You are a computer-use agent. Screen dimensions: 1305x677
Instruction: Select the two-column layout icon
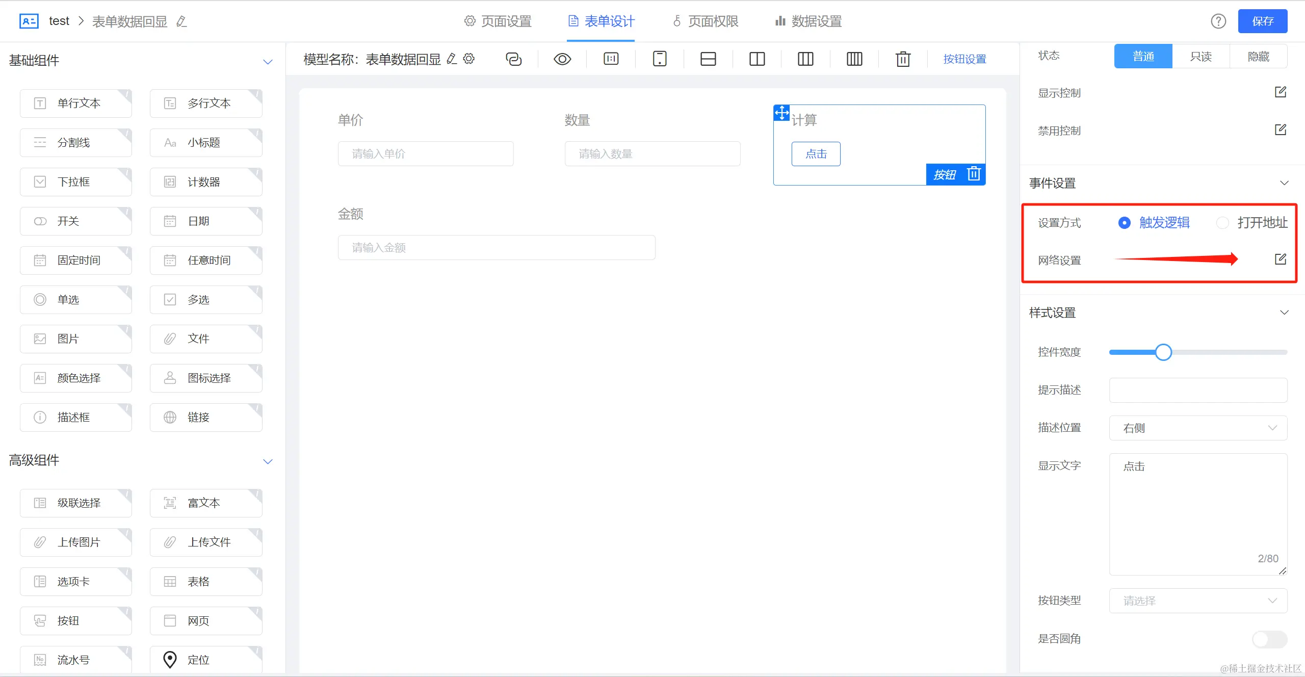click(x=757, y=59)
